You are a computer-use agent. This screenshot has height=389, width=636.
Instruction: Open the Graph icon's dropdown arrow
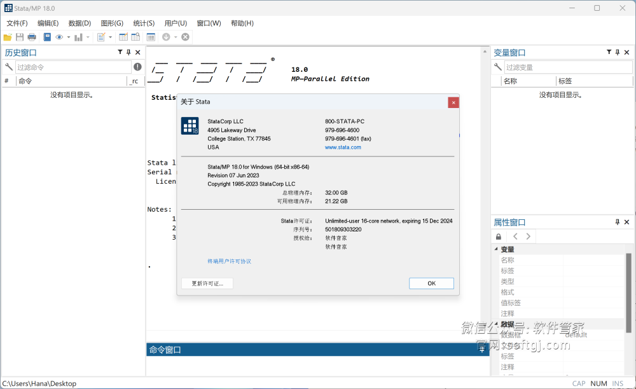coord(88,38)
